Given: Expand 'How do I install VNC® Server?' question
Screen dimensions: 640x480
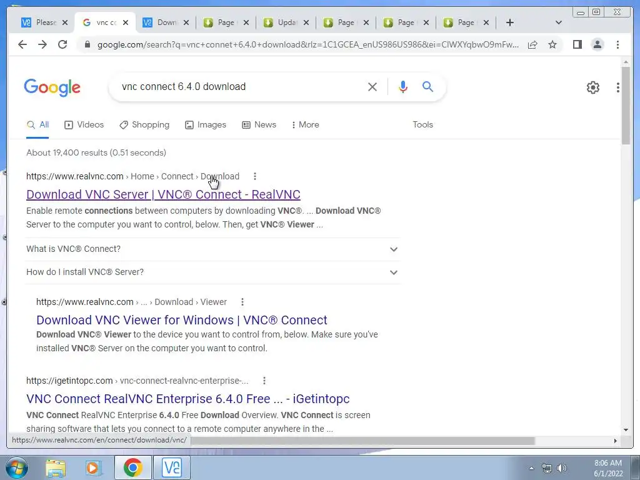Looking at the screenshot, I should pos(212,272).
